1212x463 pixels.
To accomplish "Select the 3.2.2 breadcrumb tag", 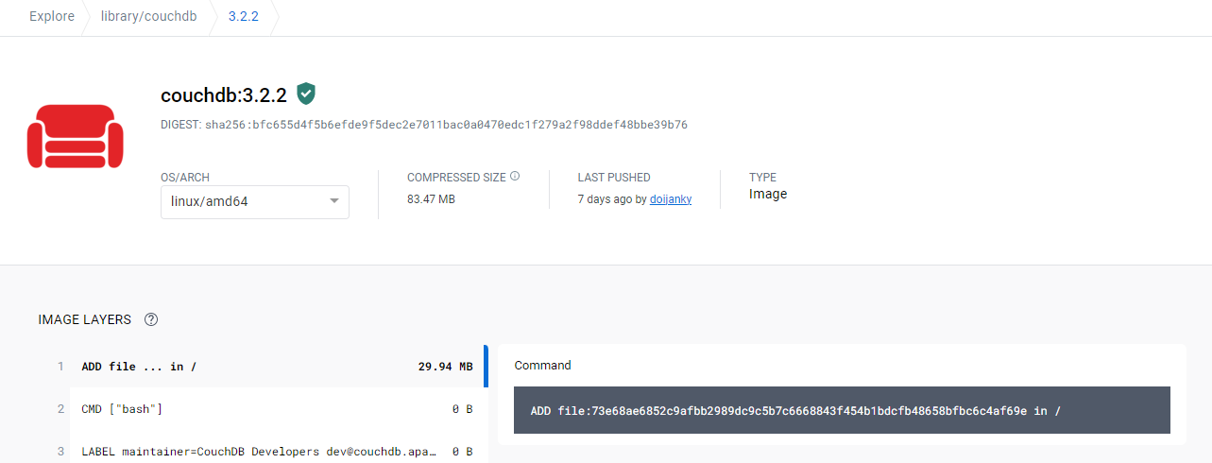I will 244,17.
